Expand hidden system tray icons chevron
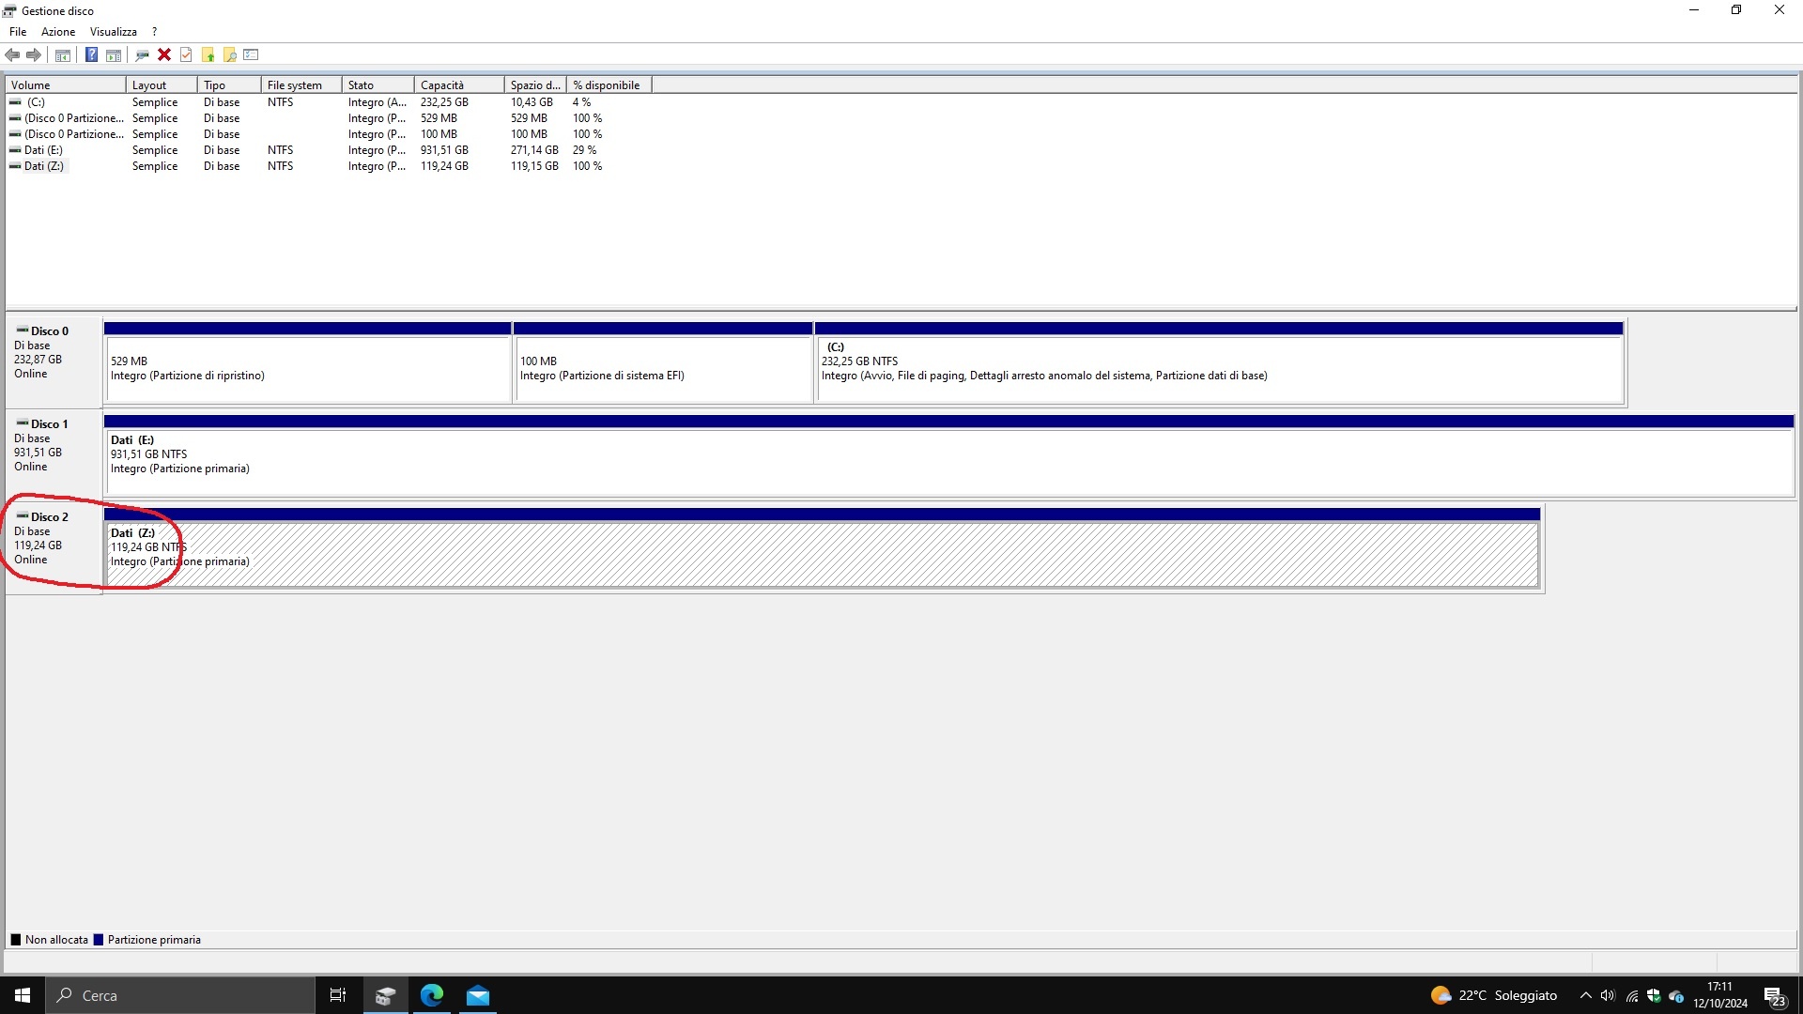The width and height of the screenshot is (1803, 1014). point(1586,995)
